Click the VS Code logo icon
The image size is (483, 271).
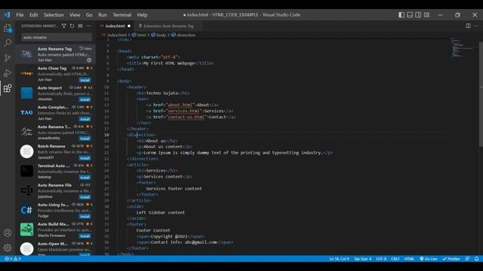[x=7, y=15]
